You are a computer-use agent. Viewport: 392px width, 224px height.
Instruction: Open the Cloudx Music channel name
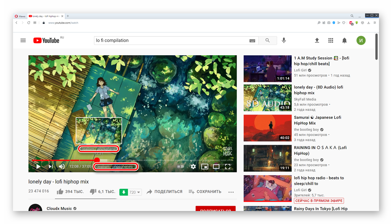[59, 209]
